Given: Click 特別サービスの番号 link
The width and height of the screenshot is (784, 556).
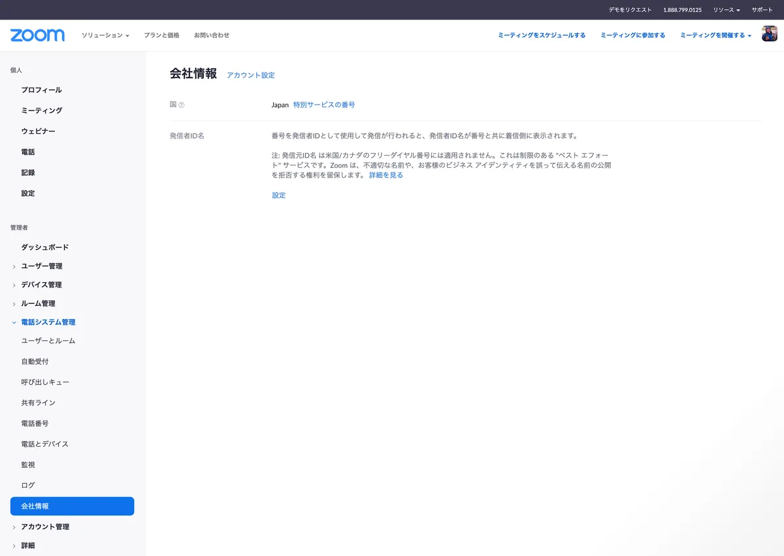Looking at the screenshot, I should pos(324,105).
